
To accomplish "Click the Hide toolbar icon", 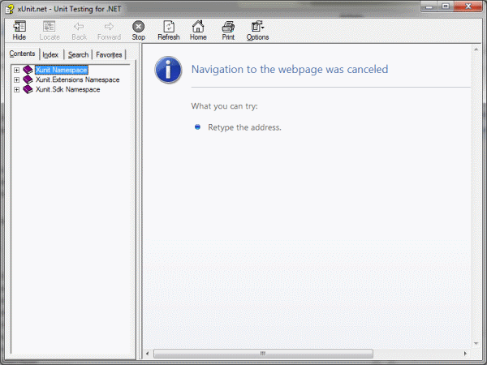I will click(19, 27).
